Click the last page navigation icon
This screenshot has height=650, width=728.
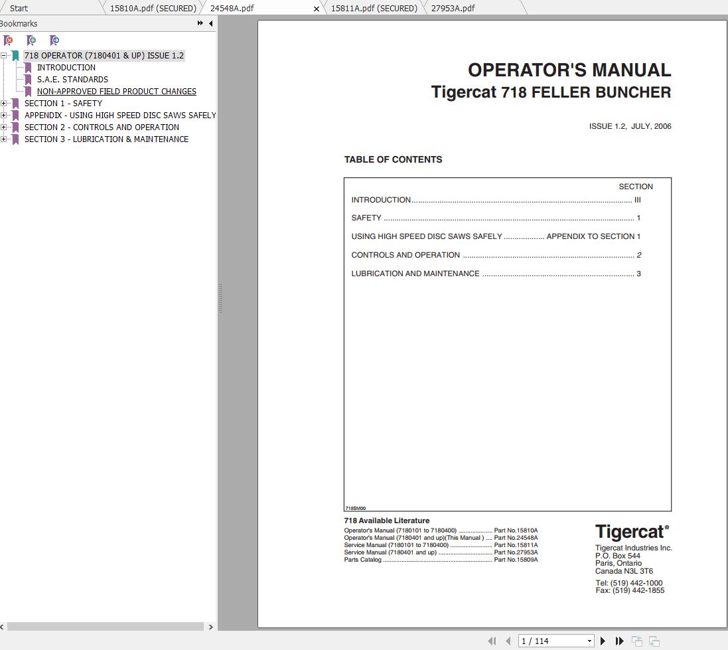pos(619,640)
